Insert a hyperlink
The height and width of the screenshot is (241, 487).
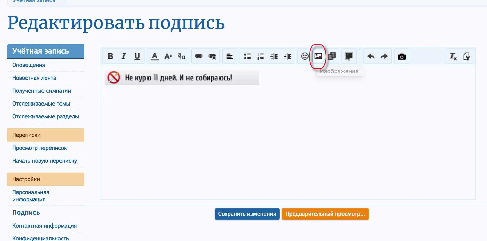tap(199, 56)
